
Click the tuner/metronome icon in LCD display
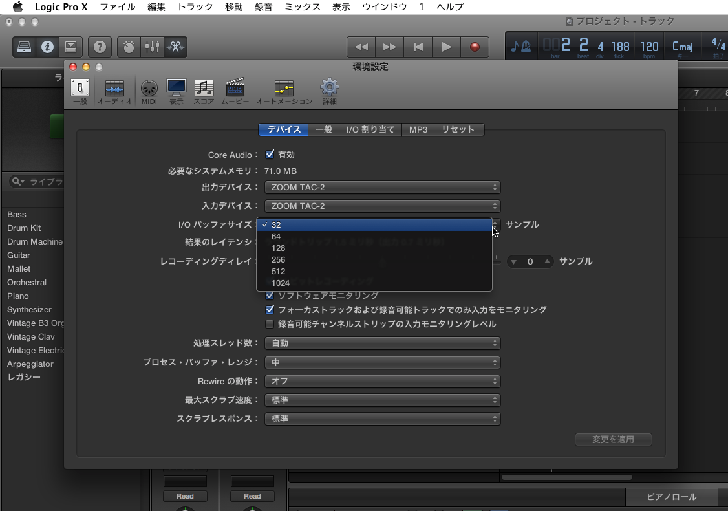pyautogui.click(x=521, y=46)
